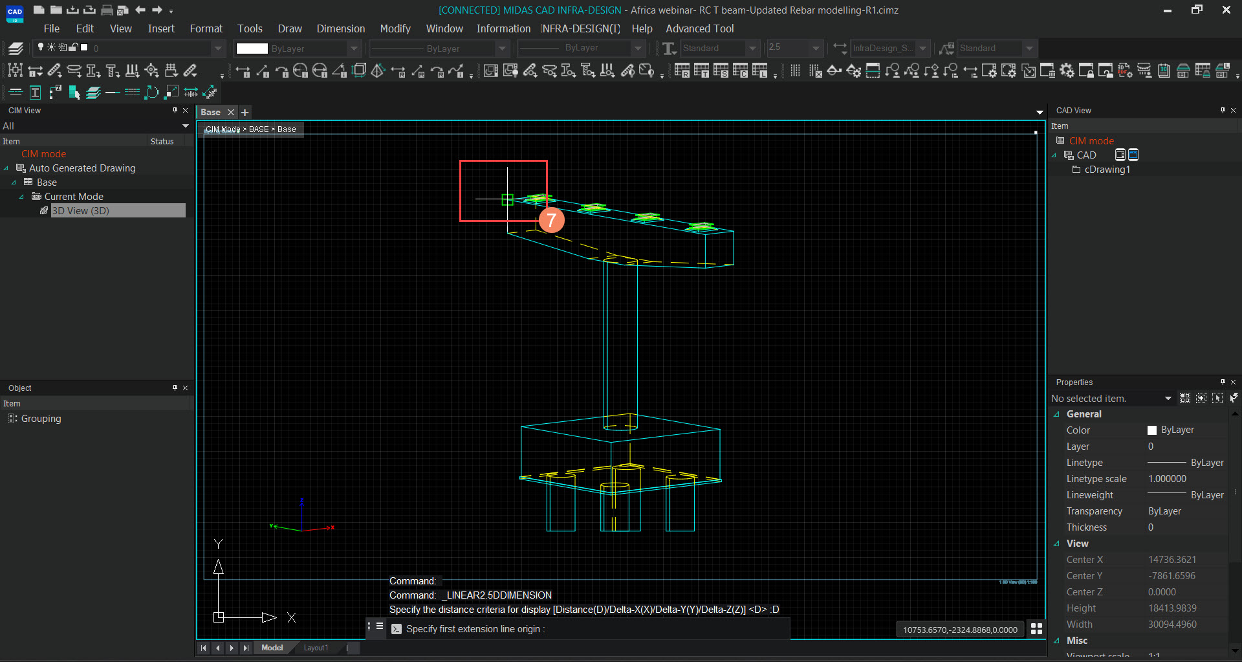Toggle the layer on/off lightbulb icon
Screen dimensions: 1242x662
tap(41, 47)
